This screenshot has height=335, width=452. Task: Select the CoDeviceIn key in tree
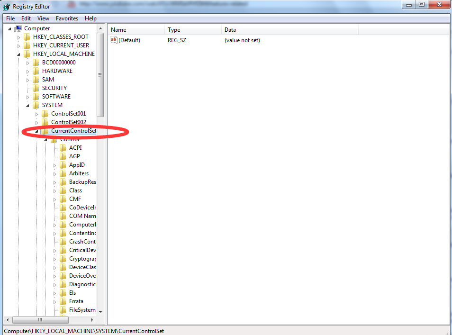(82, 208)
